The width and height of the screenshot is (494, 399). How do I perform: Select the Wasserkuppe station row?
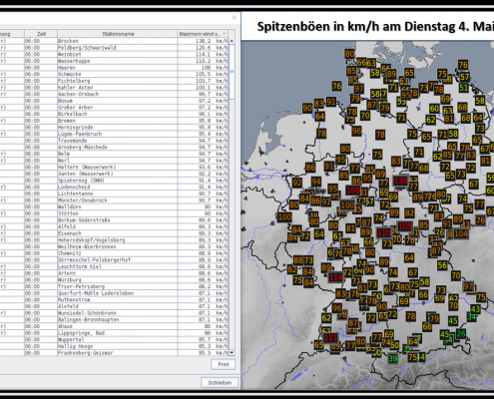click(x=114, y=61)
